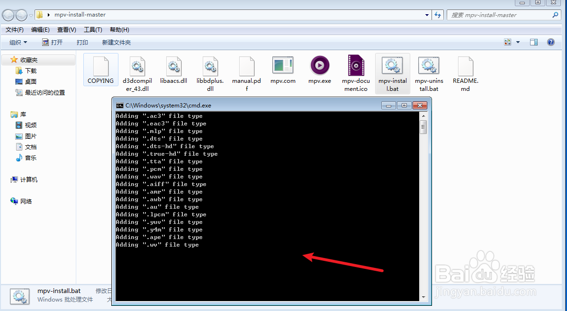
Task: Select the mpv.com file icon
Action: 283,65
